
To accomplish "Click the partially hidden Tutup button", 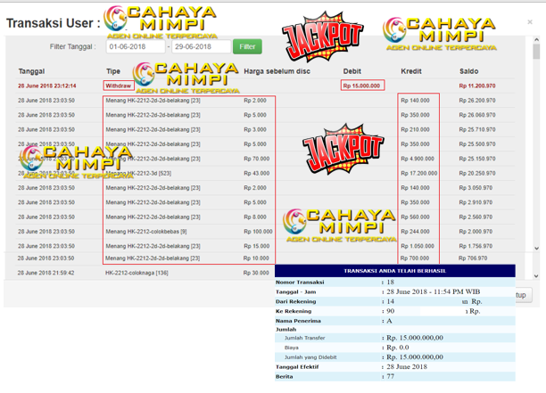I will 521,294.
